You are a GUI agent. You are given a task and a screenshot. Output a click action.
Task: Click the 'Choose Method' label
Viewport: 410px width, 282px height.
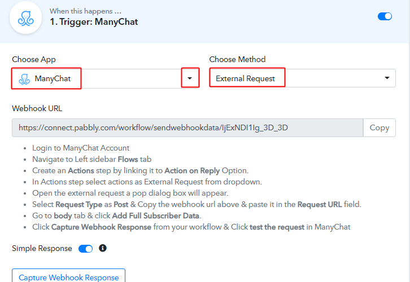coord(237,59)
